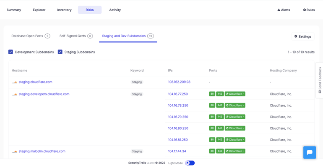This screenshot has width=323, height=166.
Task: Expand Cloudflare tag for 104.16.78.250
Action: (235, 106)
